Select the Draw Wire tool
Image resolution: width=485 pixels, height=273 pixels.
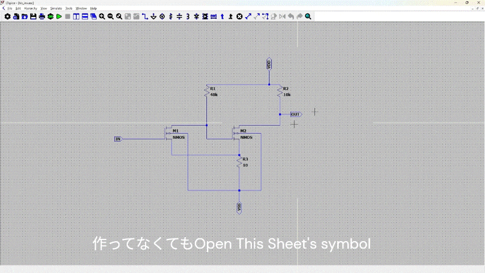click(145, 16)
